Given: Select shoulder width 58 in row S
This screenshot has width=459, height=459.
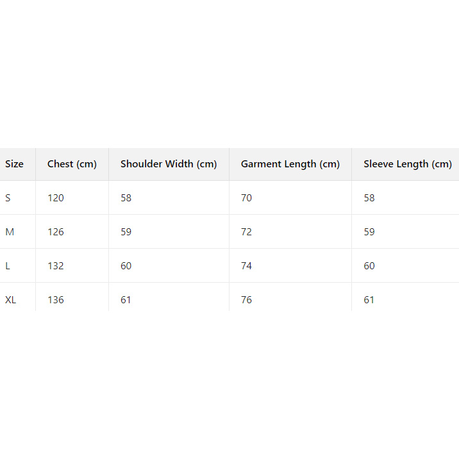Looking at the screenshot, I should pos(126,198).
